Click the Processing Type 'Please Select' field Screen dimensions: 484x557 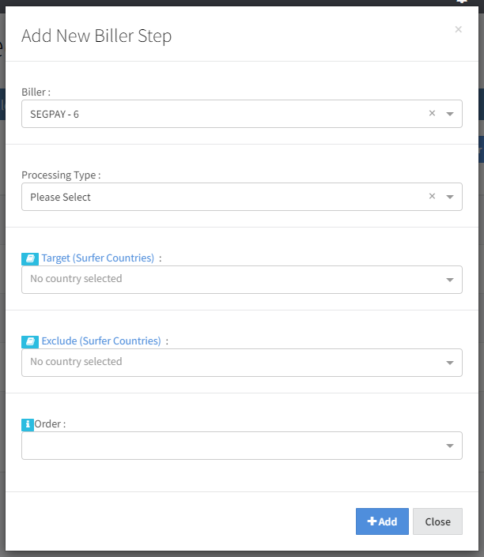pyautogui.click(x=221, y=197)
